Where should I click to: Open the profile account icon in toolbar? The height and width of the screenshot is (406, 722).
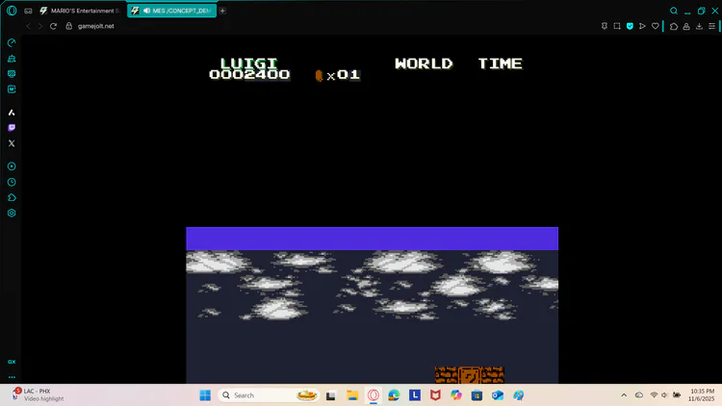pyautogui.click(x=686, y=26)
